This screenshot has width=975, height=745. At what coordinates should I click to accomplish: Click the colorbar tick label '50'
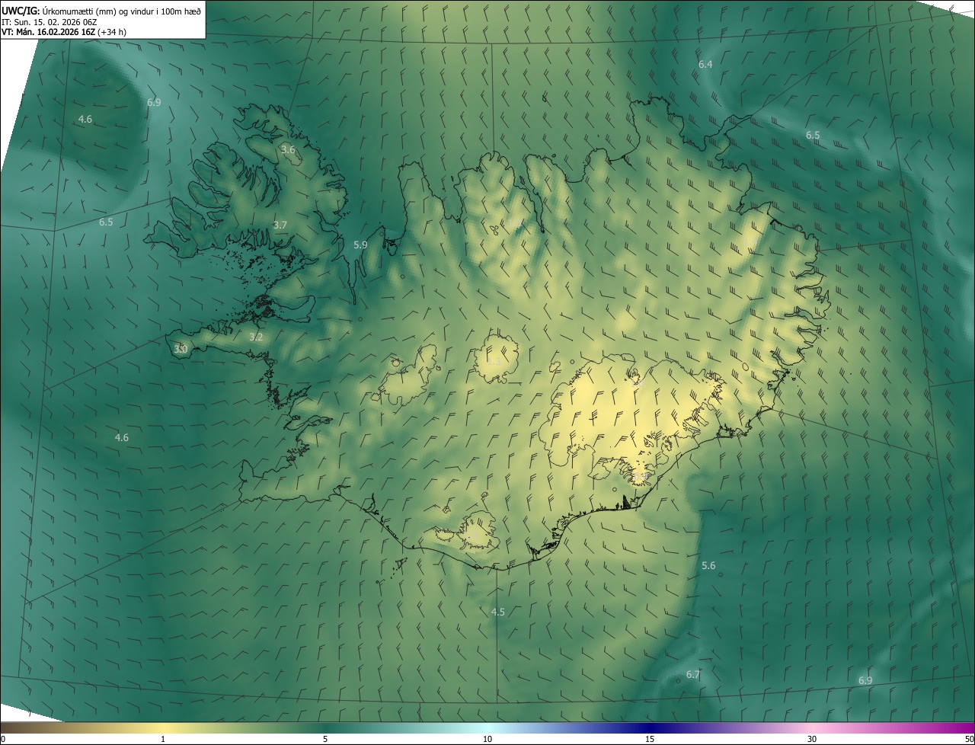click(x=969, y=739)
